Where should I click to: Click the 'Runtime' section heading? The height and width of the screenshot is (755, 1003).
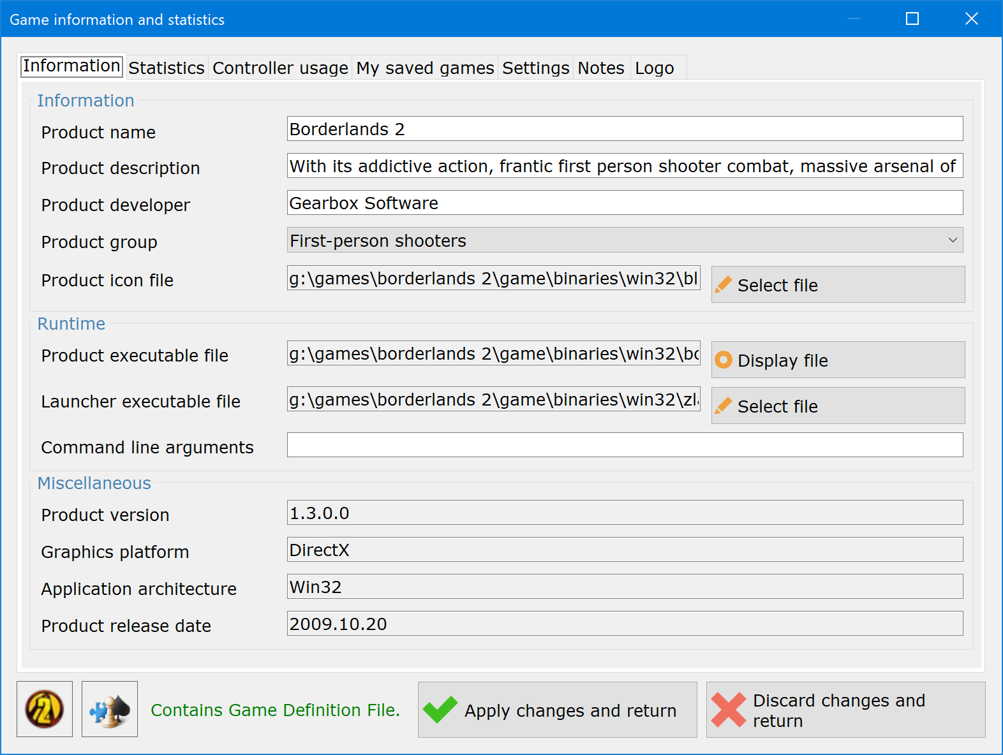[x=71, y=324]
